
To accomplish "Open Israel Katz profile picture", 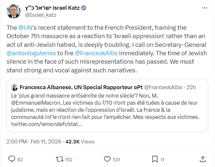I will tap(13, 12).
